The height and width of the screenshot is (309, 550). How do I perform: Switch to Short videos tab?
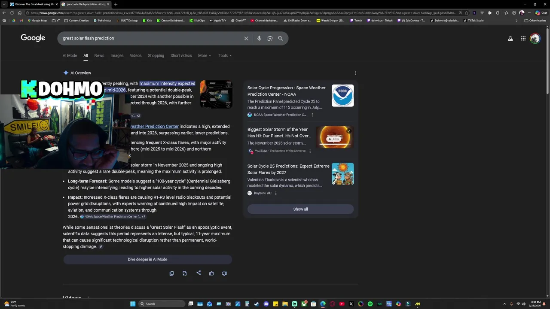tap(181, 55)
